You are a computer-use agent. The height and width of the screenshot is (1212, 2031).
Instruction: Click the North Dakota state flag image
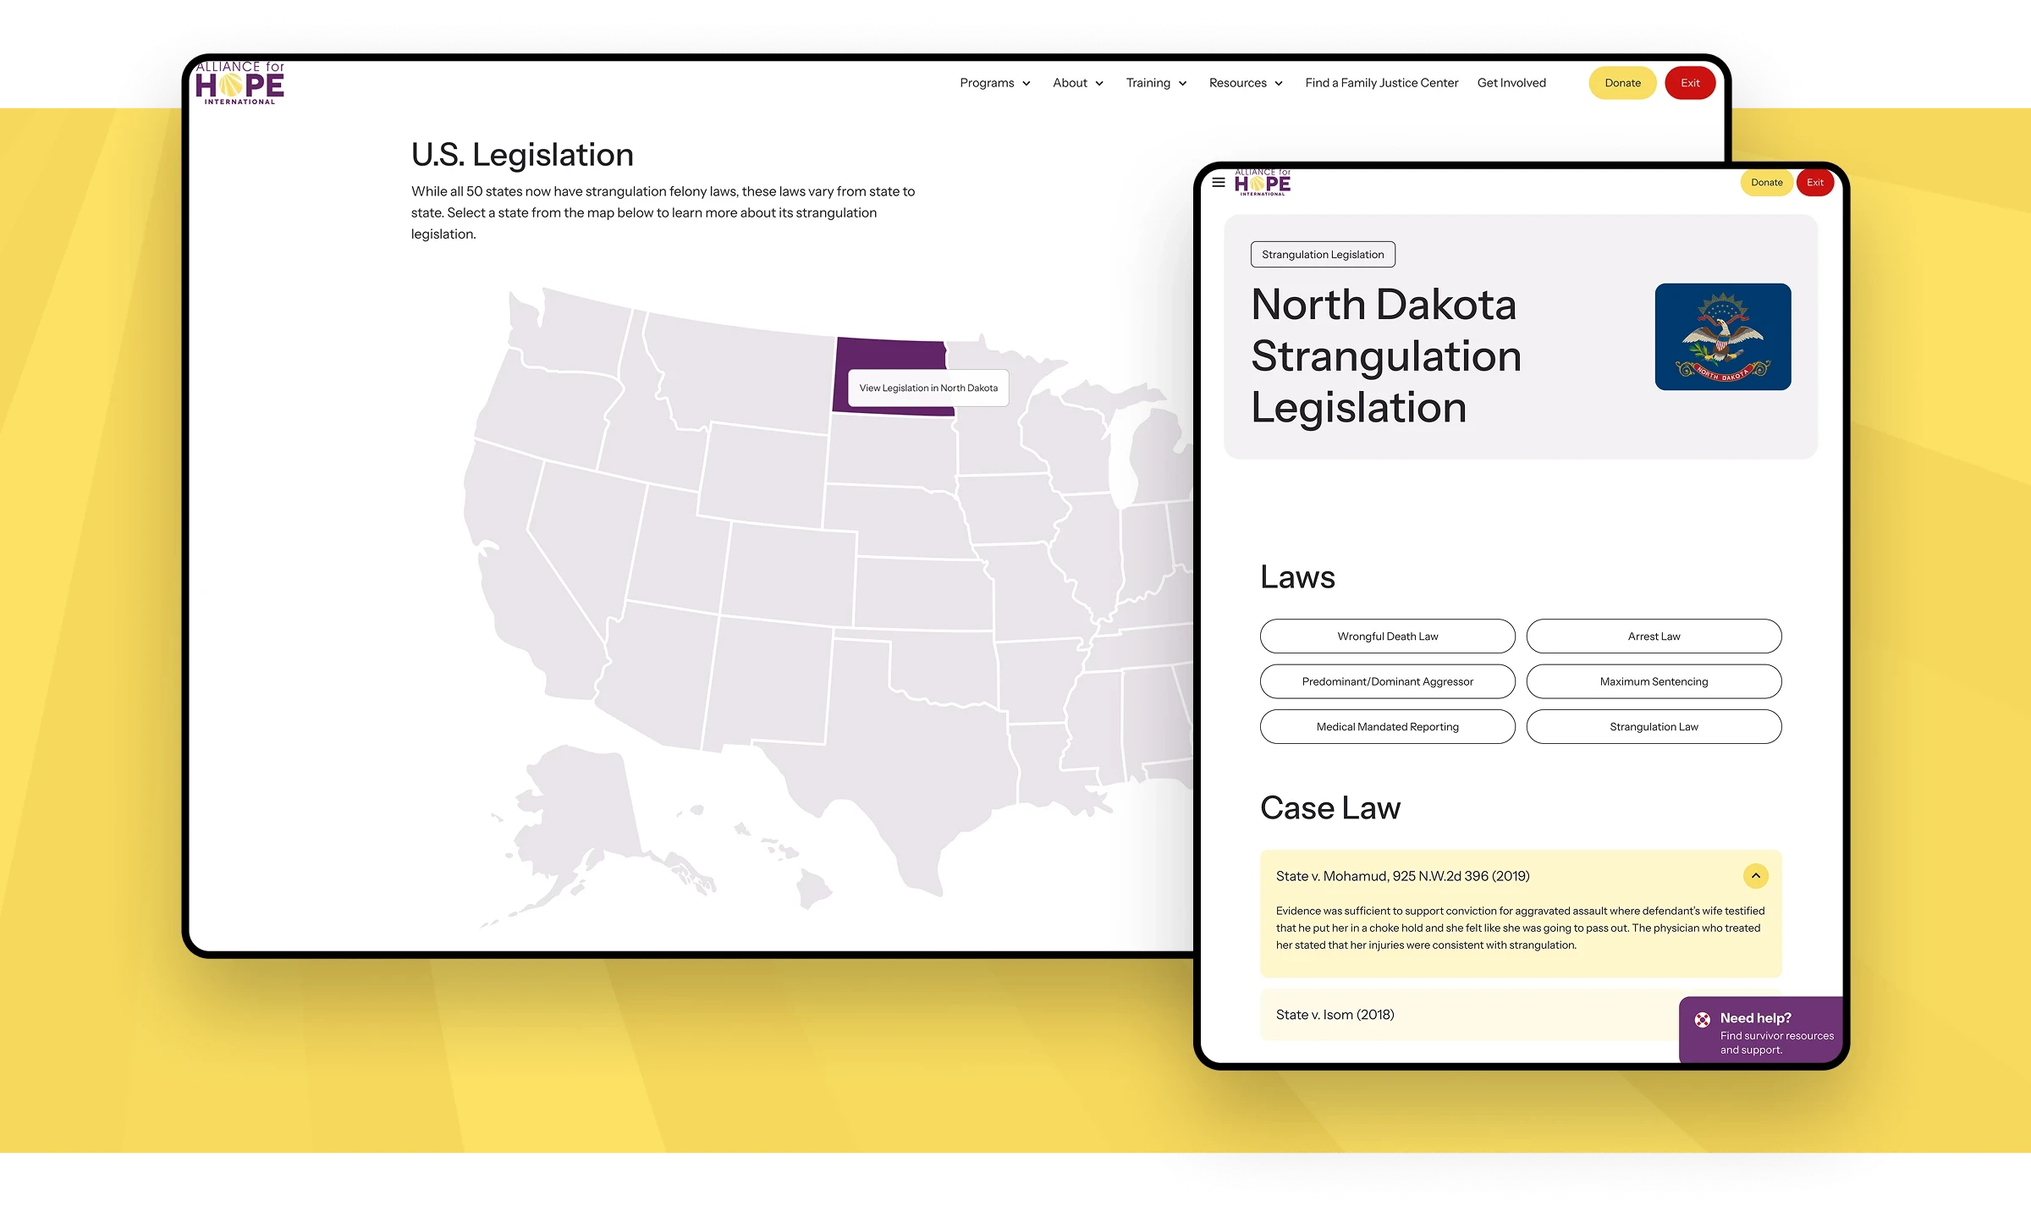(x=1722, y=337)
